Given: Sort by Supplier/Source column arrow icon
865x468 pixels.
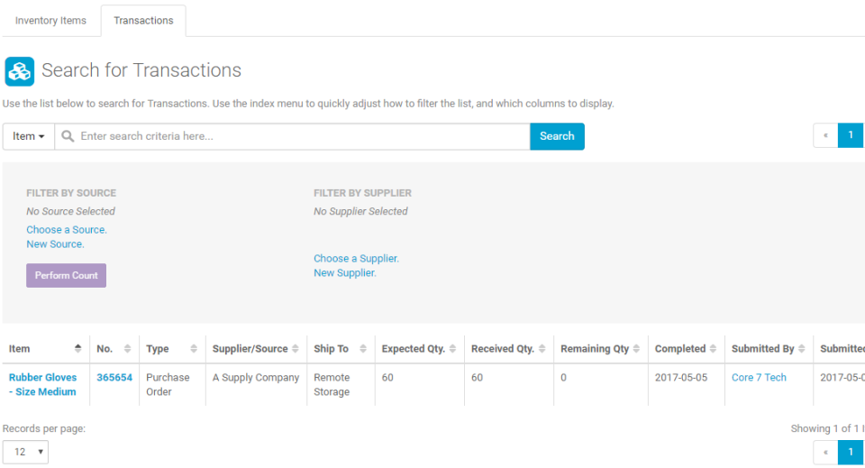Looking at the screenshot, I should 296,348.
